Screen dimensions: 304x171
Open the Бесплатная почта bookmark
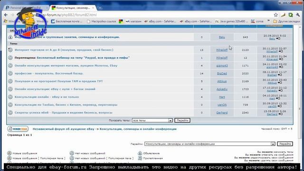coord(66,21)
